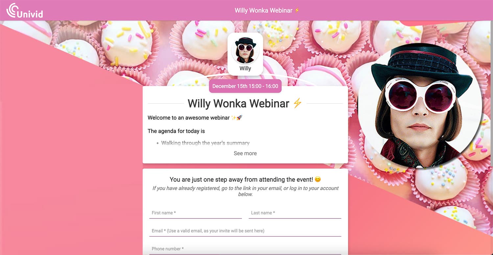Select the Email input field

click(245, 231)
